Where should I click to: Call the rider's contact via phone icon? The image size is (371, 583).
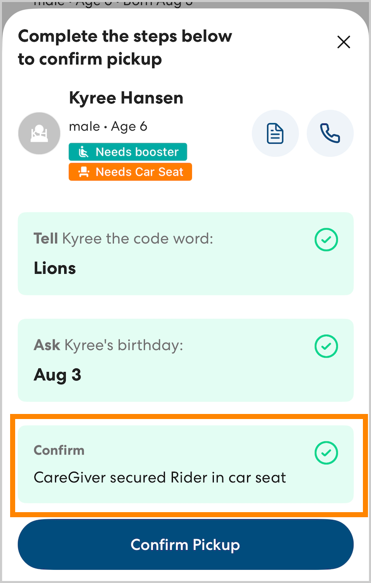point(330,134)
